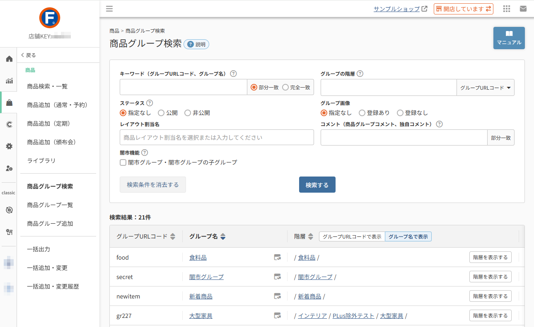Viewport: 534px width, 327px height.
Task: Click help icon next to グループの階層
Action: pyautogui.click(x=360, y=74)
